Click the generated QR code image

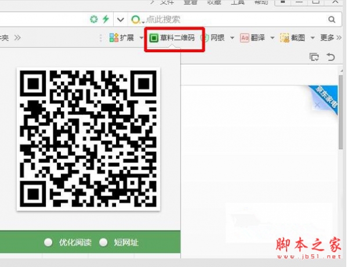[x=88, y=139]
